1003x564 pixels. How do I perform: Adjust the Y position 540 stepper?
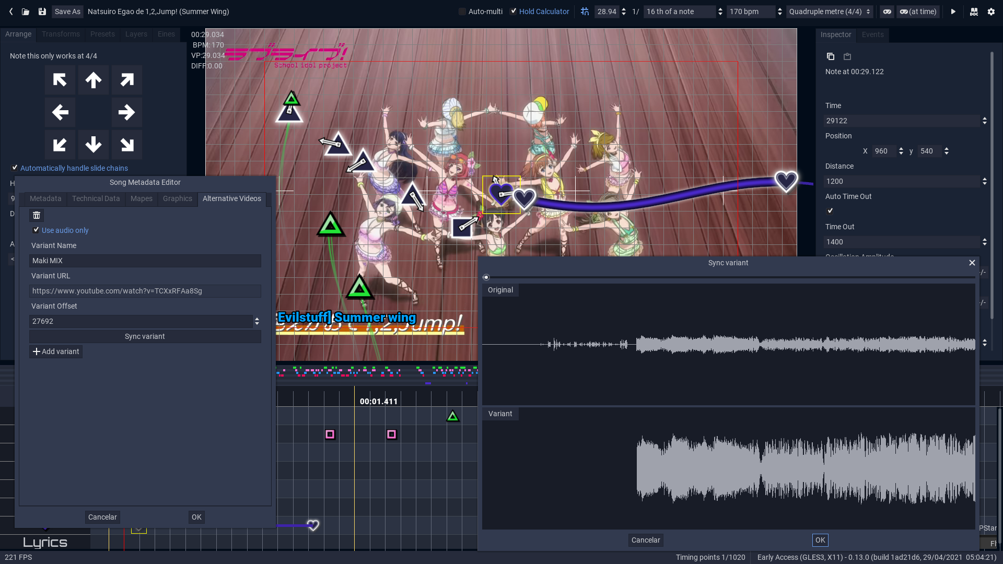pos(947,151)
